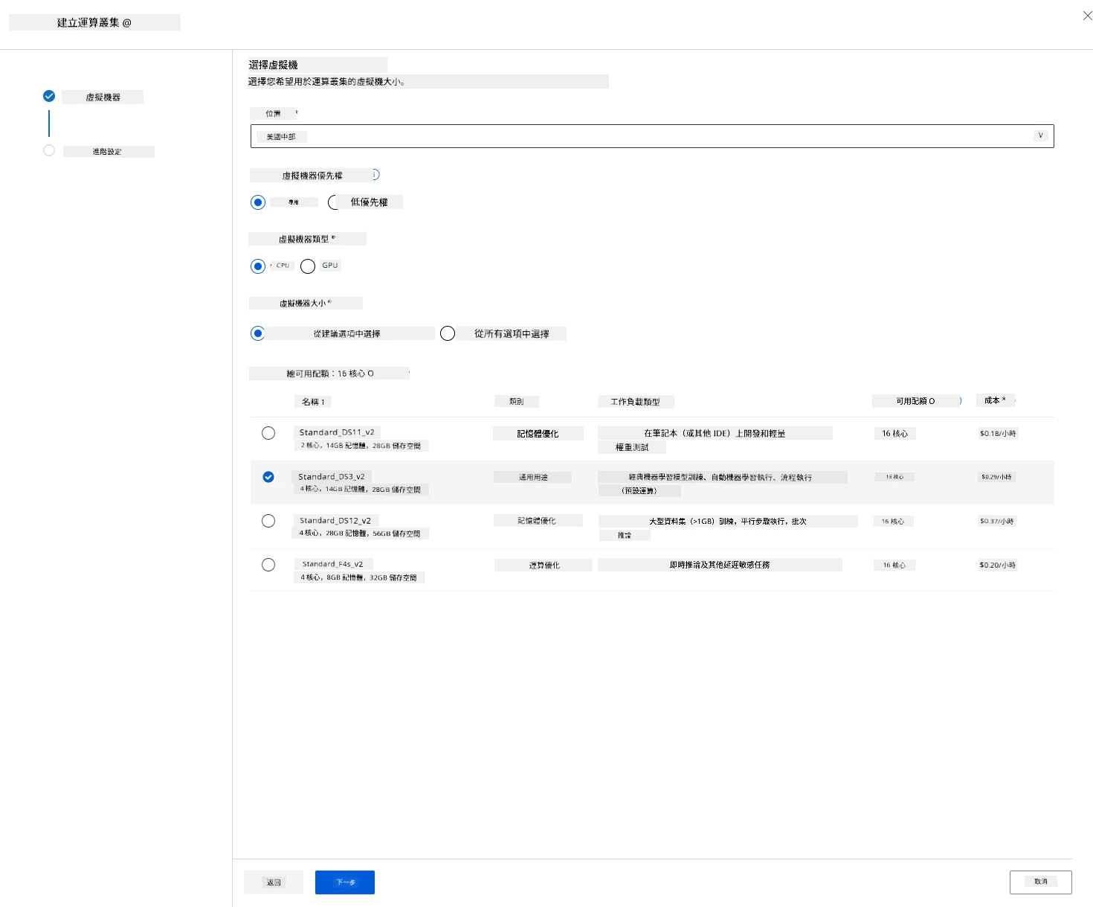Image resolution: width=1093 pixels, height=907 pixels.
Task: Select 從所有選項中選擇 radio option
Action: click(448, 333)
